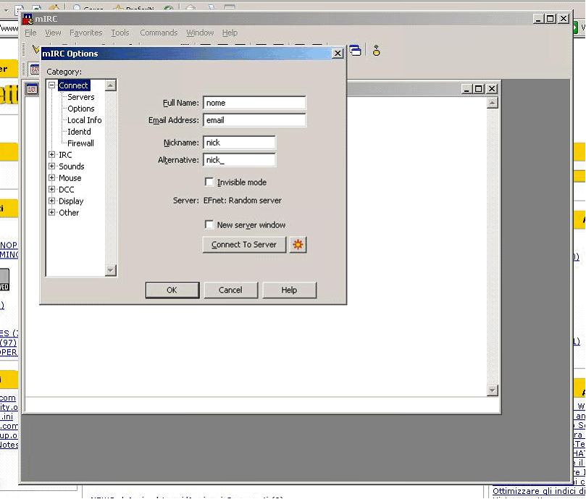Expand the DCC category node

pos(52,190)
